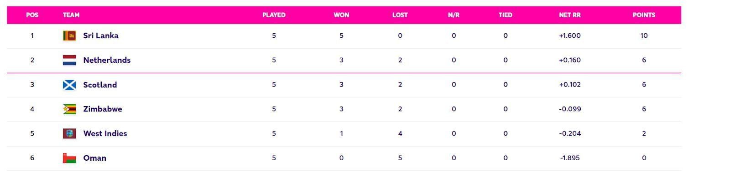The width and height of the screenshot is (730, 188).
Task: Click the POINTS column header
Action: tap(644, 15)
